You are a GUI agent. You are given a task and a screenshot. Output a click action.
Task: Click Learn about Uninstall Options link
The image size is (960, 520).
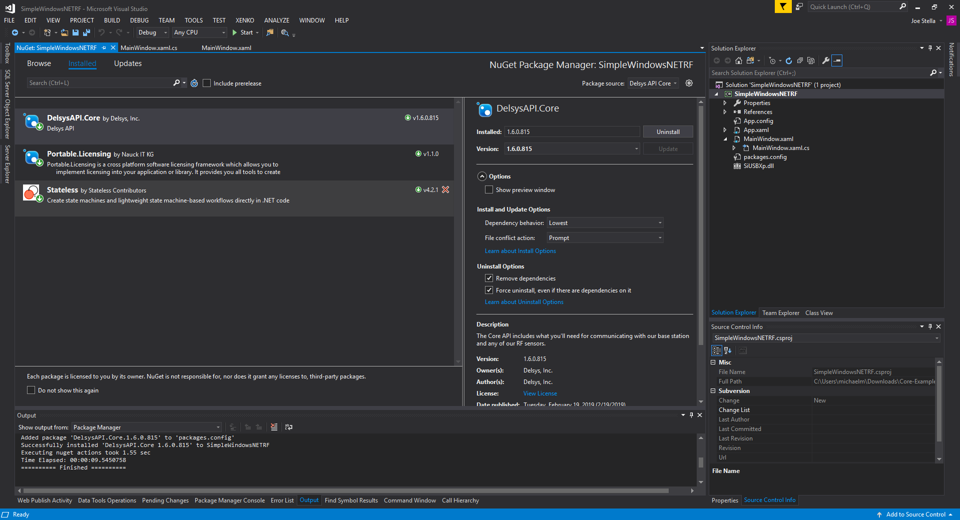point(524,301)
